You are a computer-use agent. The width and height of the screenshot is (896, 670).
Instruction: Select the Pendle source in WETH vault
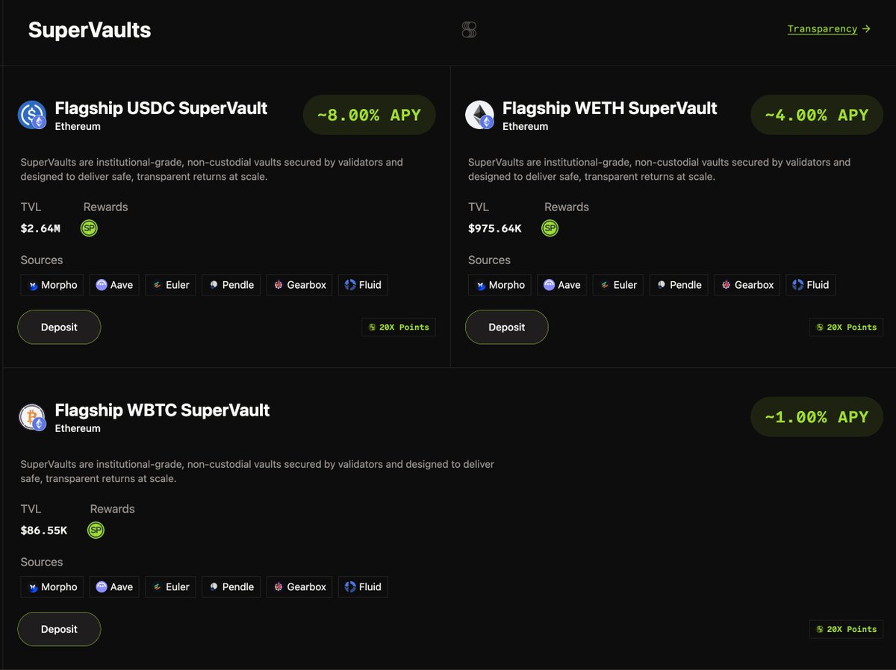coord(679,285)
